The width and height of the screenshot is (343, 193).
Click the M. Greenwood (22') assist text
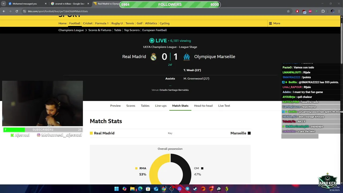tap(196, 79)
